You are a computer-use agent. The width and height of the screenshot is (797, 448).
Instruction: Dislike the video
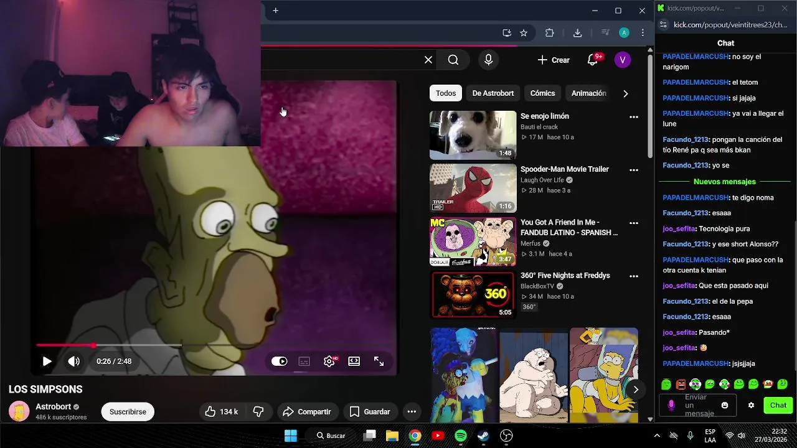258,412
